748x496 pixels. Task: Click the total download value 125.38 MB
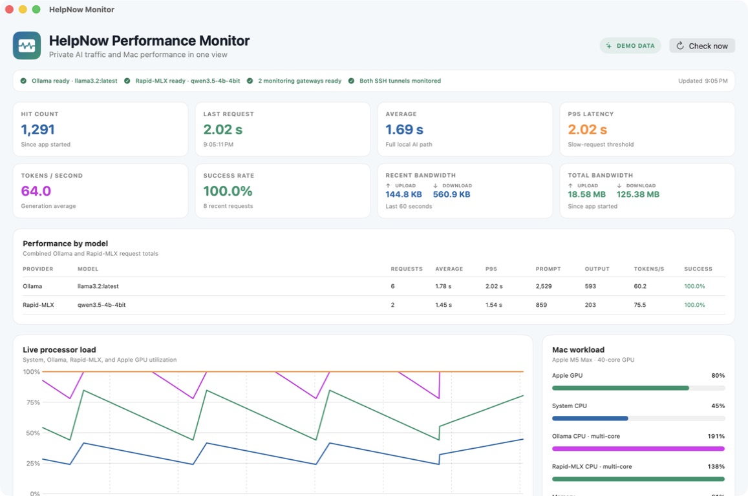coord(638,194)
